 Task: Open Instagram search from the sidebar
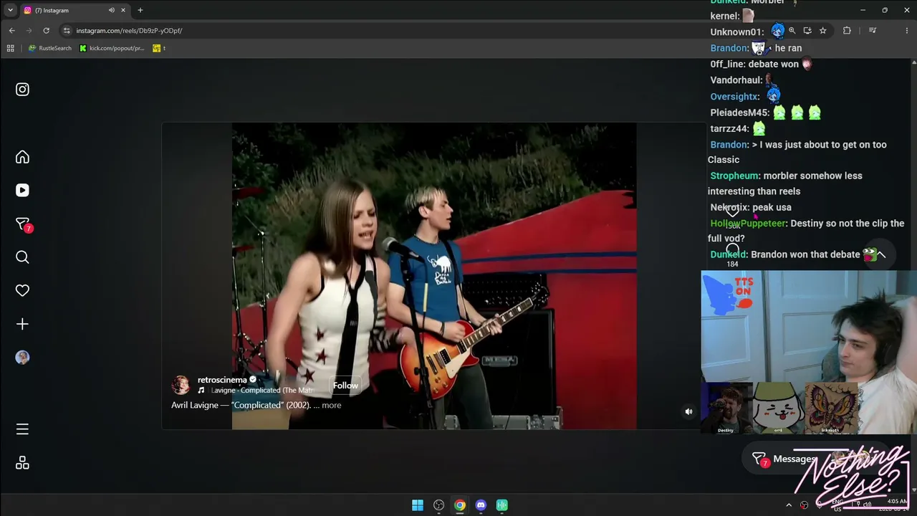coord(22,257)
